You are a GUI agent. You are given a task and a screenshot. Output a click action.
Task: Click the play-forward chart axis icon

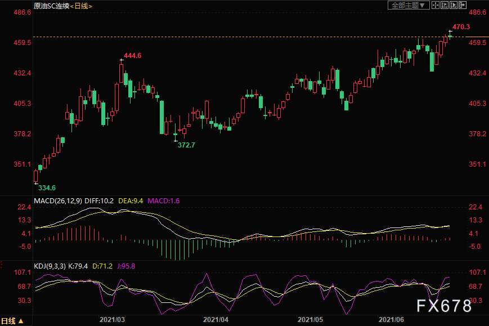[454, 5]
